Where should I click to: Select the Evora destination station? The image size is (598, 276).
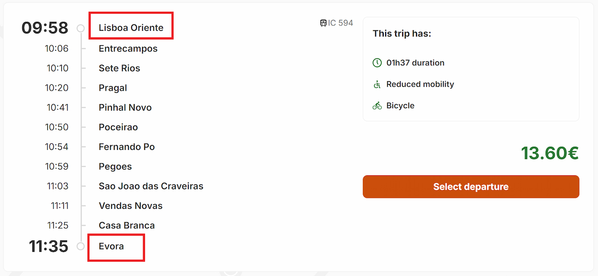pos(111,246)
